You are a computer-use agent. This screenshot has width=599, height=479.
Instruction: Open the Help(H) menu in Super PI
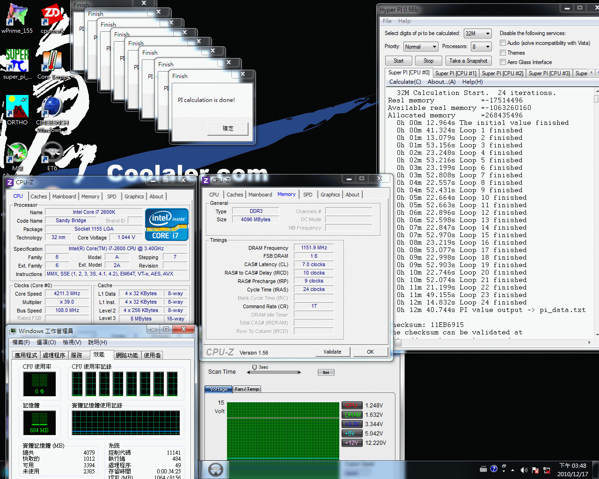click(473, 82)
